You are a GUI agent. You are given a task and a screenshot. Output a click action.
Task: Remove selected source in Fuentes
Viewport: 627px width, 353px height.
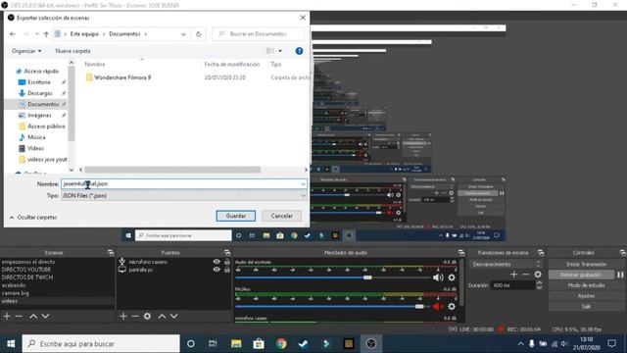(x=135, y=316)
